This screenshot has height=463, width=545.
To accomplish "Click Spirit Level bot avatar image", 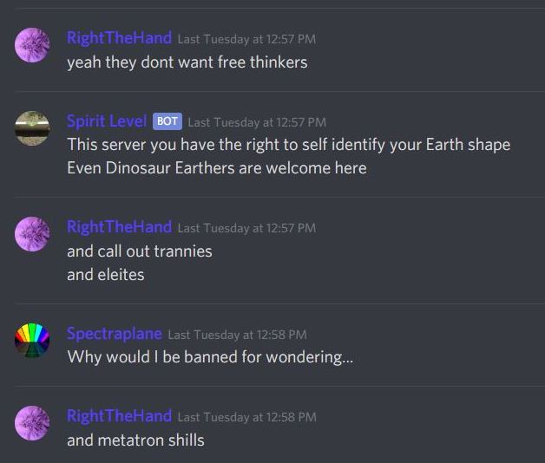I will tap(32, 128).
